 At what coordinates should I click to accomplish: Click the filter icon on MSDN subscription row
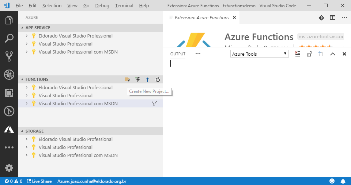coord(154,103)
